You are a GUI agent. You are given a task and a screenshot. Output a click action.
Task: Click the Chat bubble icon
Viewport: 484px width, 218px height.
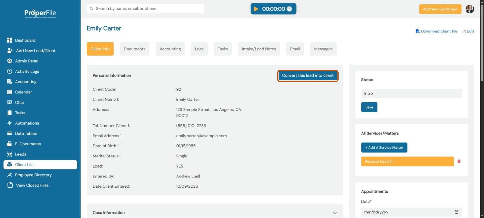click(10, 102)
